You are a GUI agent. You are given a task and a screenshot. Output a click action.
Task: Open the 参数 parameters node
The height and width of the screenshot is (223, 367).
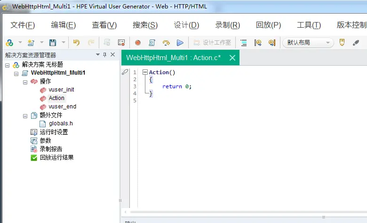point(45,140)
